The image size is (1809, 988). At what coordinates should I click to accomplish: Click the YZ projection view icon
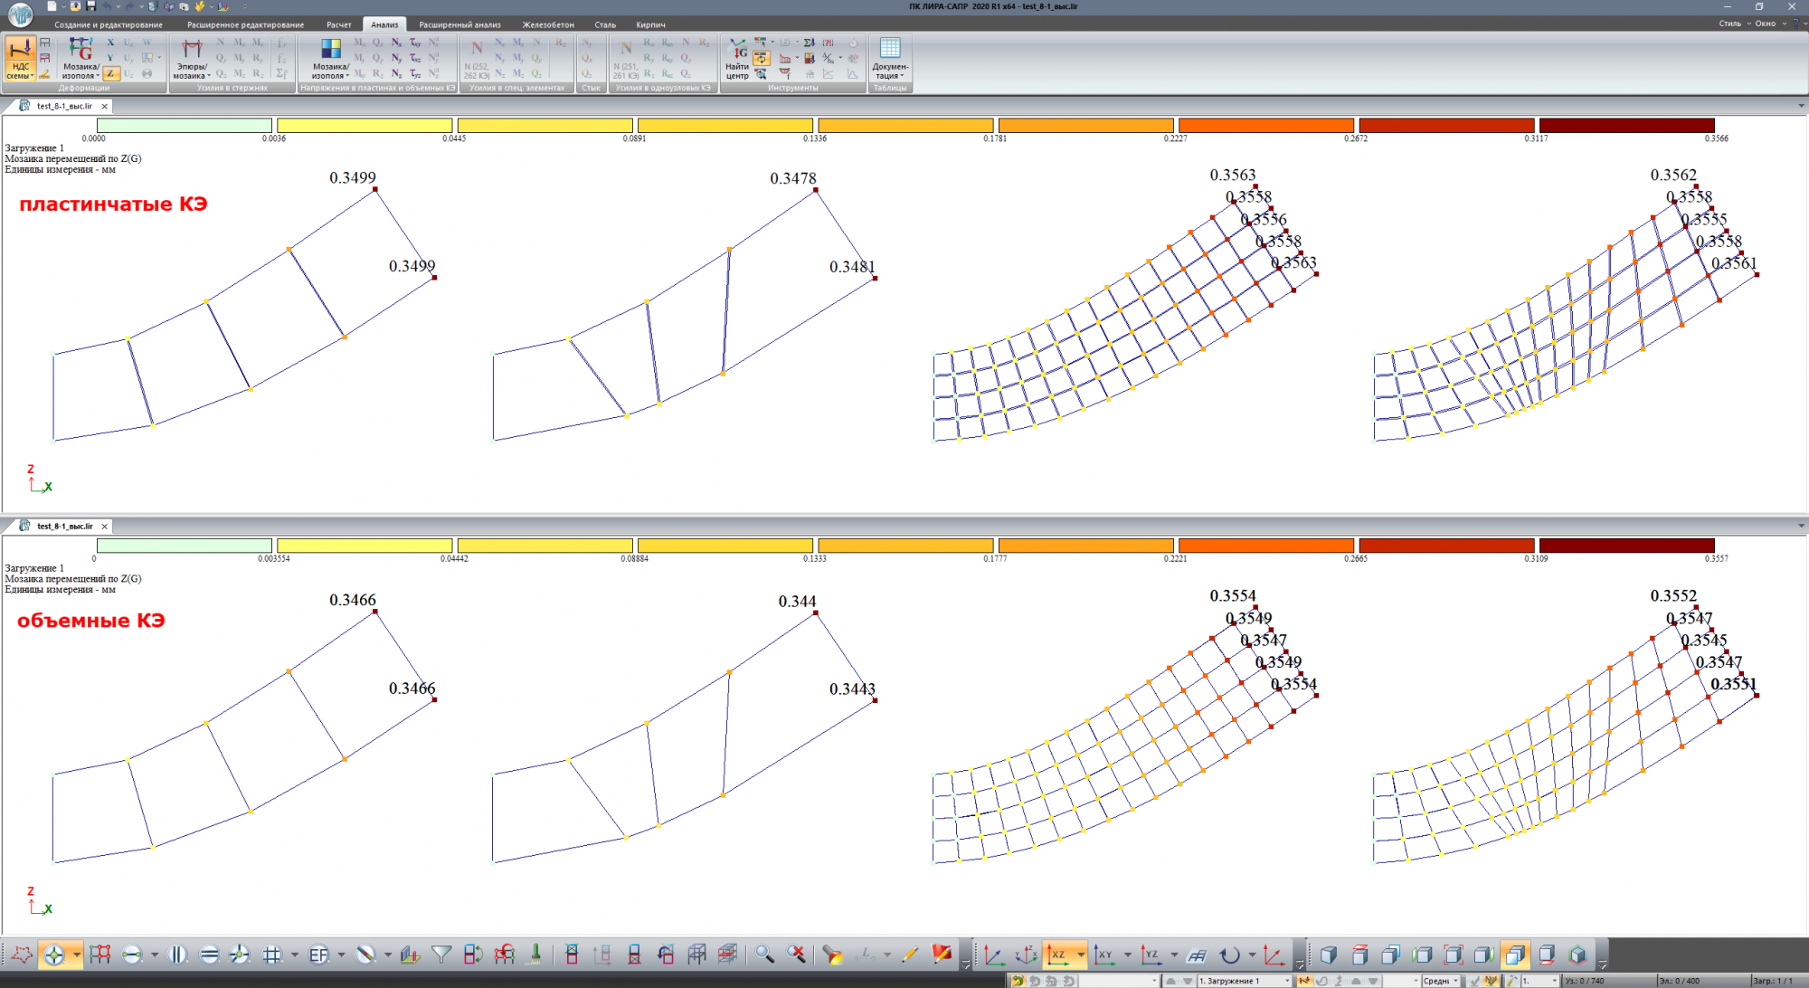pyautogui.click(x=1151, y=955)
